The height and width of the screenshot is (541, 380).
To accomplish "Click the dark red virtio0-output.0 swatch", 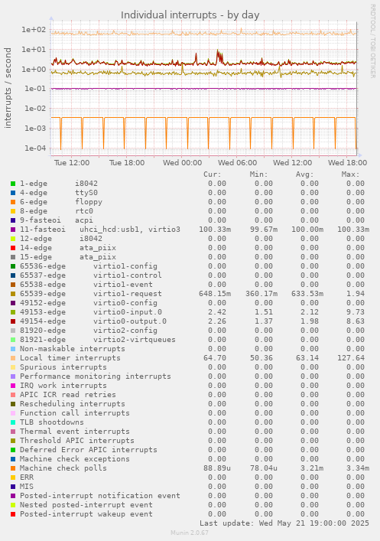I will (x=13, y=321).
